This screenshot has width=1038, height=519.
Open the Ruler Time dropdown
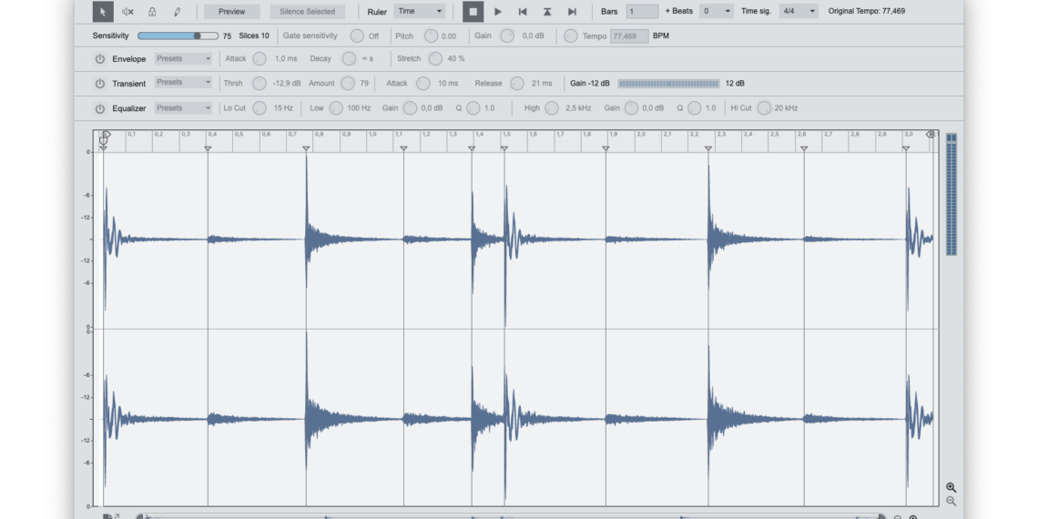[x=420, y=12]
